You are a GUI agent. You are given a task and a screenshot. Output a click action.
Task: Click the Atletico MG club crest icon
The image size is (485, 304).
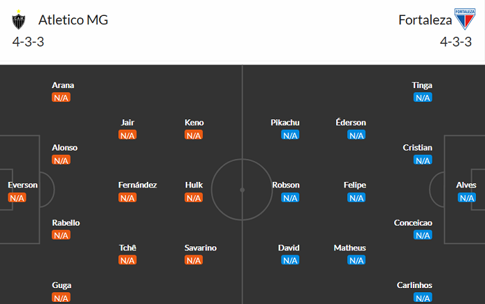(x=19, y=21)
